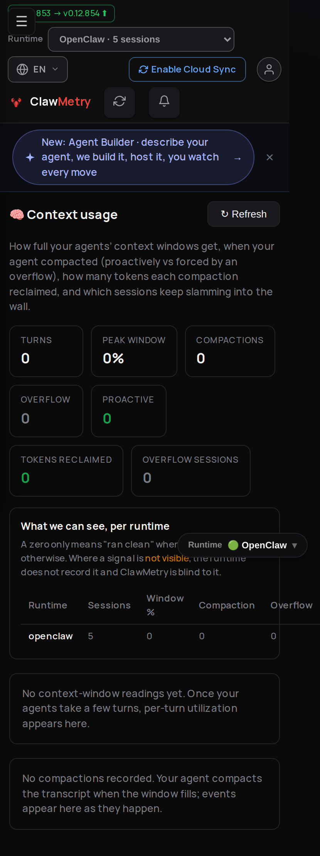The height and width of the screenshot is (856, 320).
Task: Open the hamburger menu
Action: point(22,21)
